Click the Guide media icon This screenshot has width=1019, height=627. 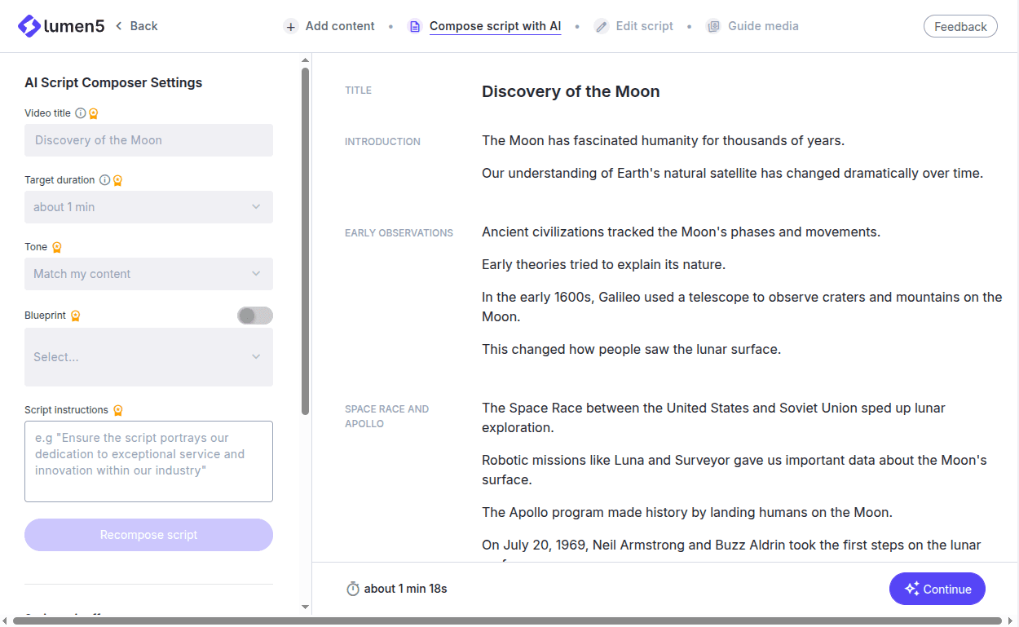point(713,27)
